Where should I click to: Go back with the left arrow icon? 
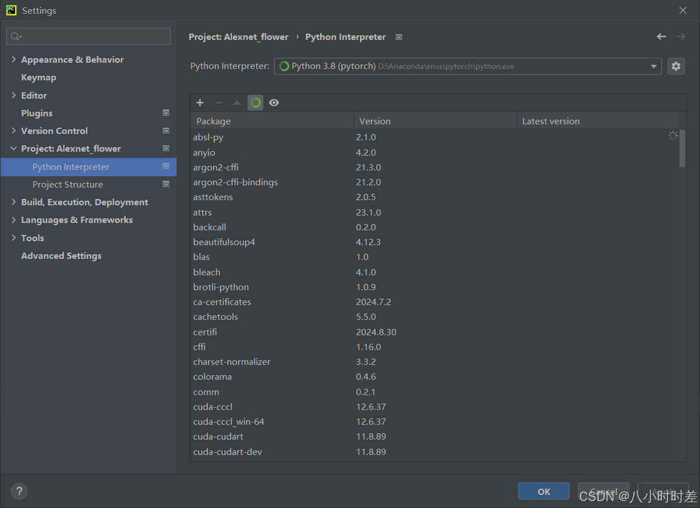pos(661,36)
